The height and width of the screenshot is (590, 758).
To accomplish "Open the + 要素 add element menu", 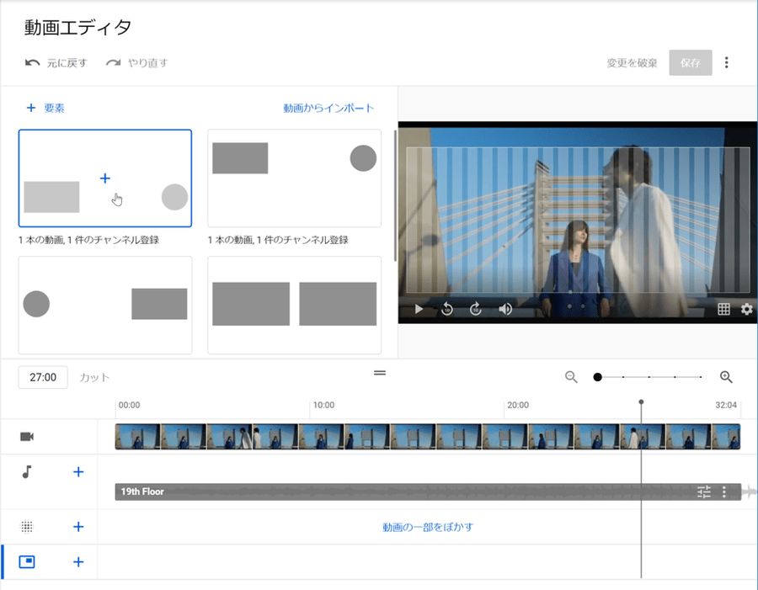I will click(x=45, y=108).
